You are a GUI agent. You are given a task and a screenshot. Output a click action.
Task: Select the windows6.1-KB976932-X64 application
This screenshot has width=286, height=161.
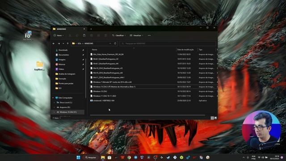coord(104,101)
